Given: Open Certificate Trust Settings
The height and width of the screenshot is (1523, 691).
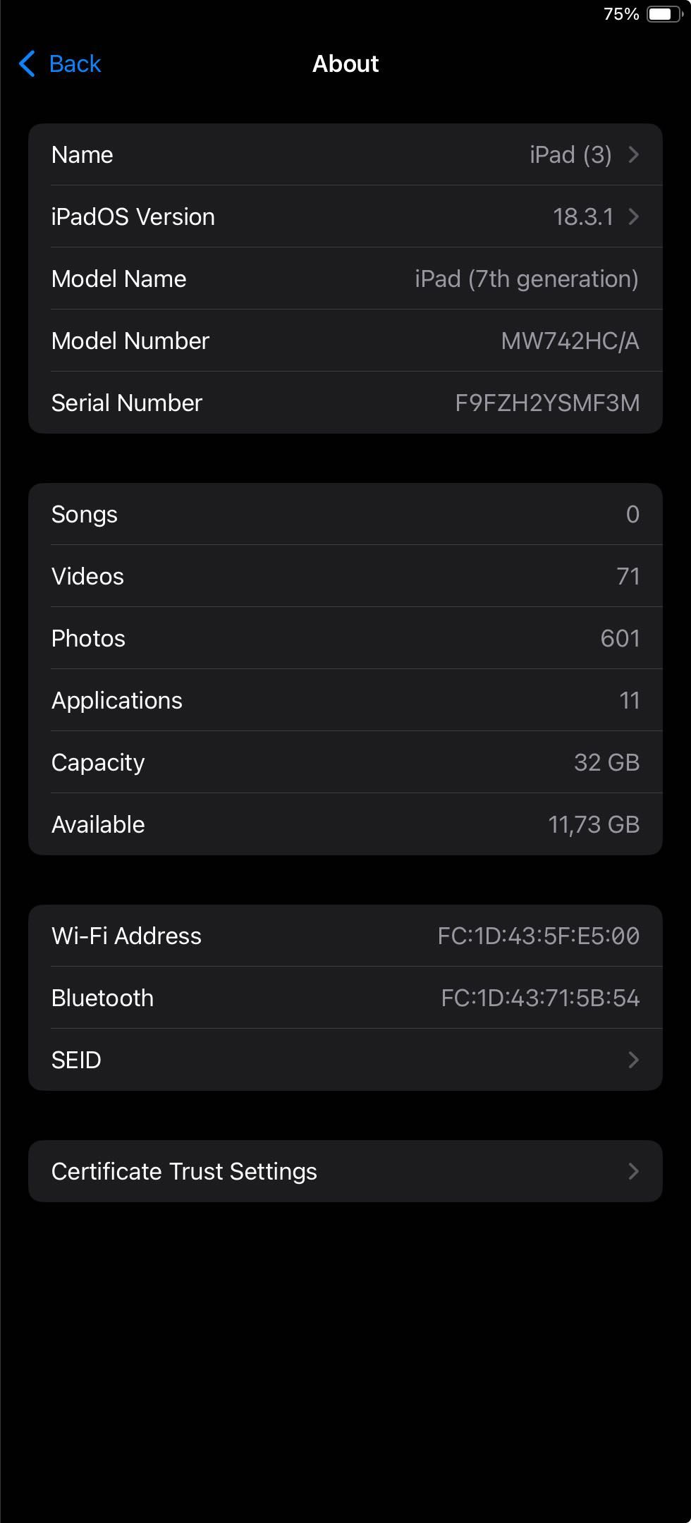Looking at the screenshot, I should tap(345, 1171).
